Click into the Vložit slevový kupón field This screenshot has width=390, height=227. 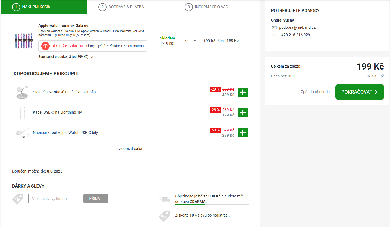click(x=56, y=199)
